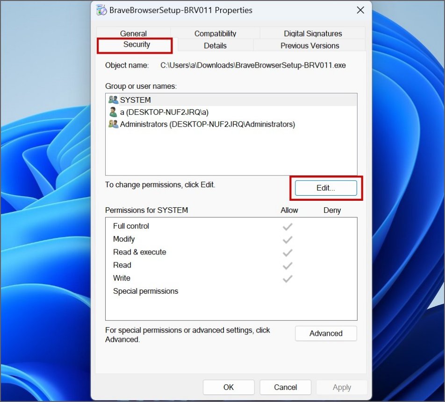Viewport: 445px width, 402px height.
Task: Open the Previous Versions tab
Action: [309, 46]
